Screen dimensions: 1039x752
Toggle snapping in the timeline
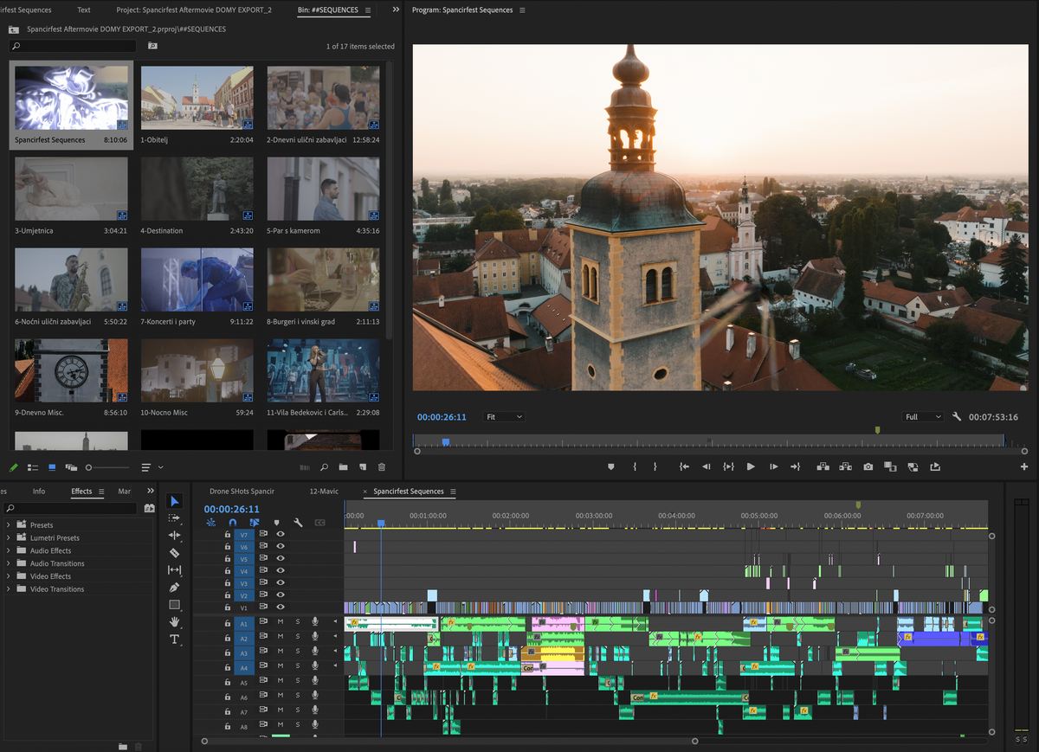click(232, 523)
